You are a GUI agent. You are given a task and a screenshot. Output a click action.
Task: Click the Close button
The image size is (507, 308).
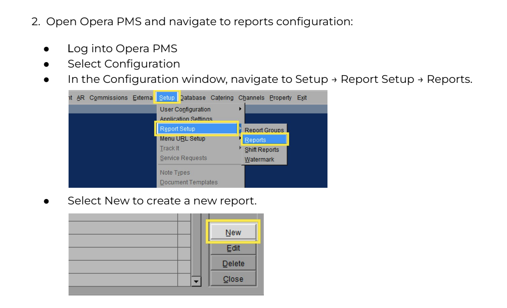[x=233, y=279]
